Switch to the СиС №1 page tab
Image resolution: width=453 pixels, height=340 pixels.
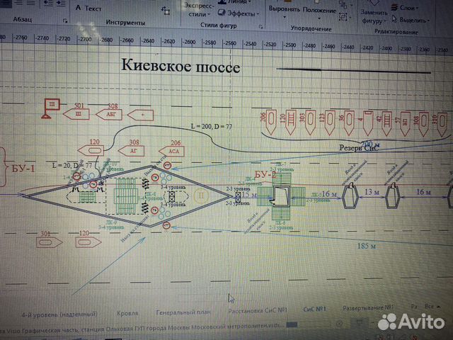coord(314,309)
